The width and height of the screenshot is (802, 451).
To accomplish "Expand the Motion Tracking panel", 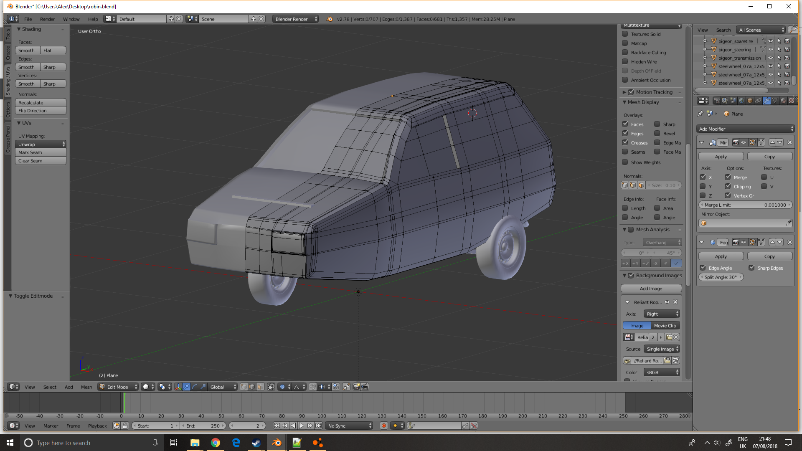I will (624, 92).
